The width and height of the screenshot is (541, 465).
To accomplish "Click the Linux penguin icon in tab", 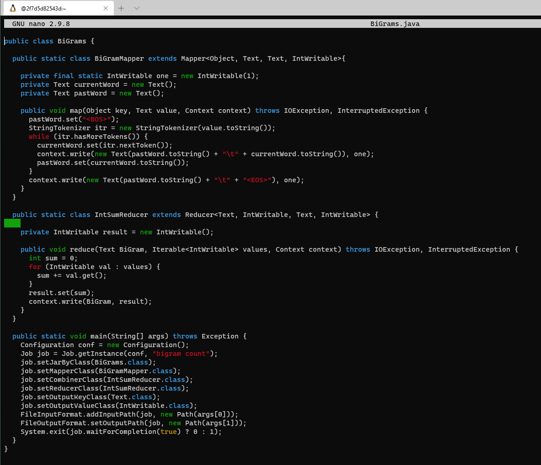I will coord(13,8).
